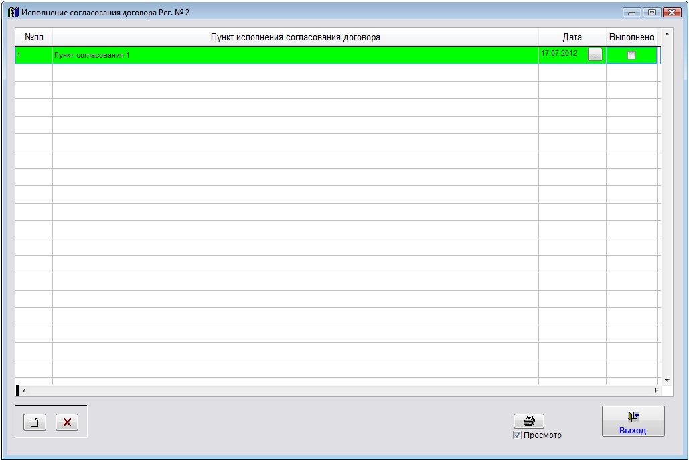This screenshot has width=689, height=460.
Task: Click the application icon in the title bar
Action: click(13, 12)
